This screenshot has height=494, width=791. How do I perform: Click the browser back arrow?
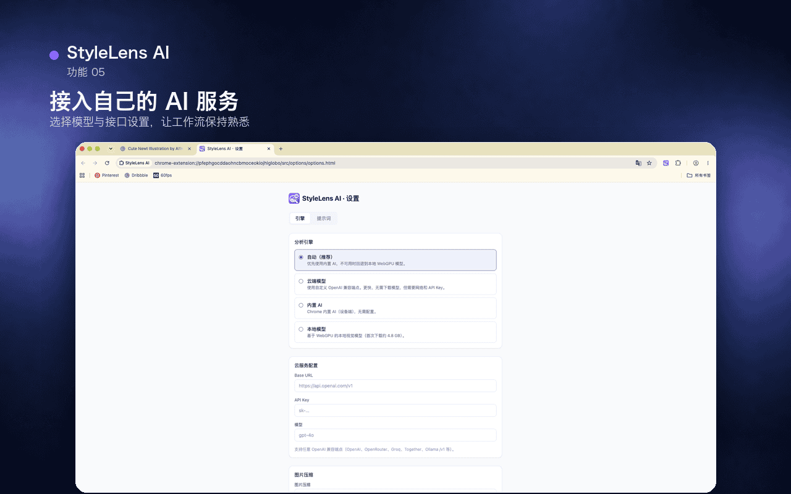pos(83,163)
